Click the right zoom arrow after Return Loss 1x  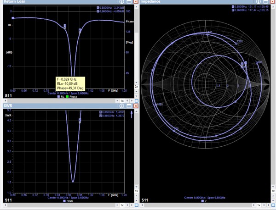pos(132,101)
